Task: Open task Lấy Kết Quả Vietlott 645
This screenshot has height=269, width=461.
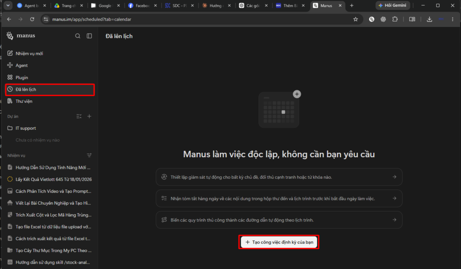Action: [50, 179]
